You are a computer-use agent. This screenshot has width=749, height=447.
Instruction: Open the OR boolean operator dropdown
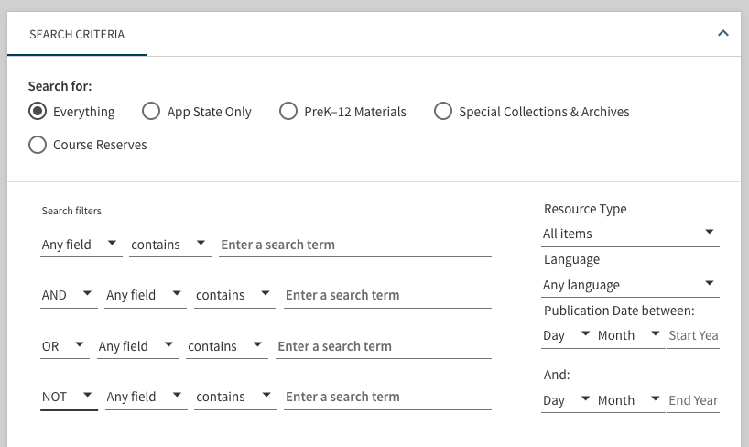point(64,346)
